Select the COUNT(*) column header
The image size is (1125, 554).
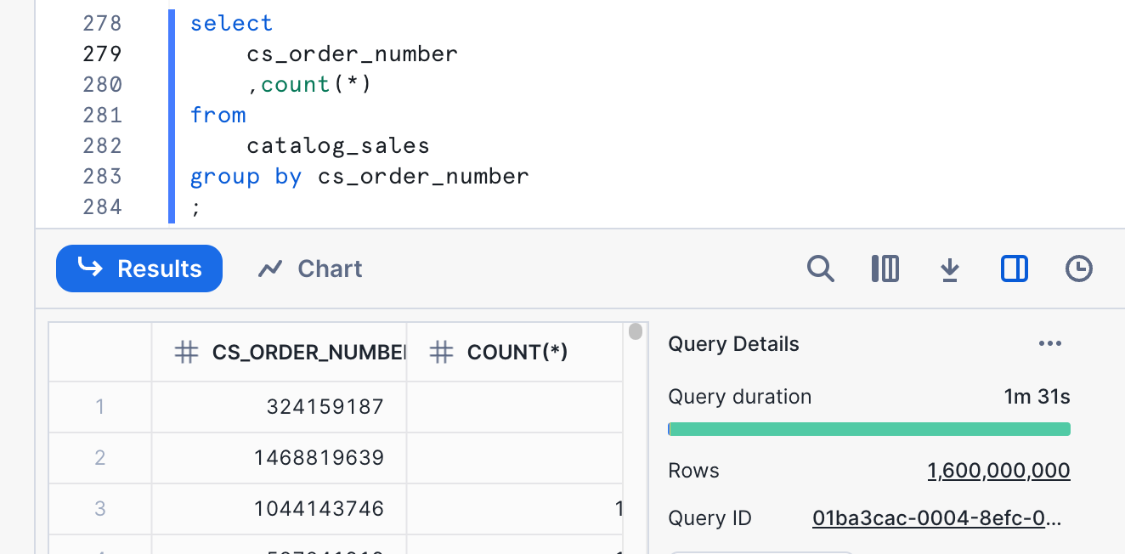point(517,352)
